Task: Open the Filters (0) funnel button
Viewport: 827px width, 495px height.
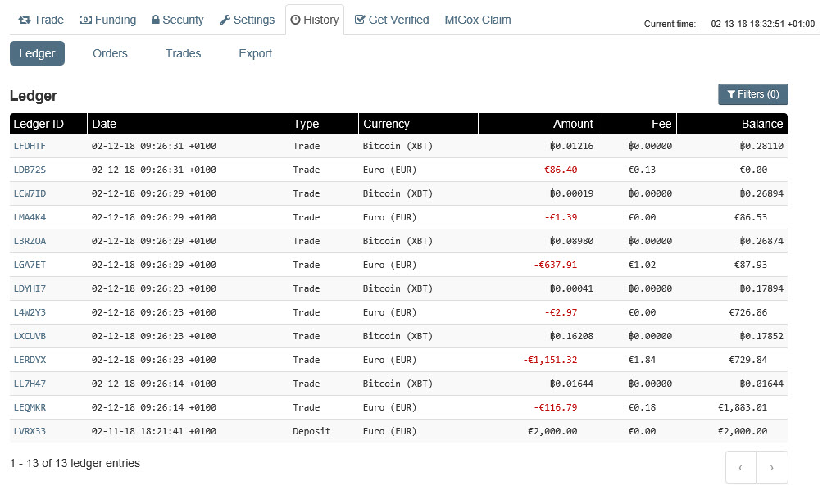Action: (752, 94)
